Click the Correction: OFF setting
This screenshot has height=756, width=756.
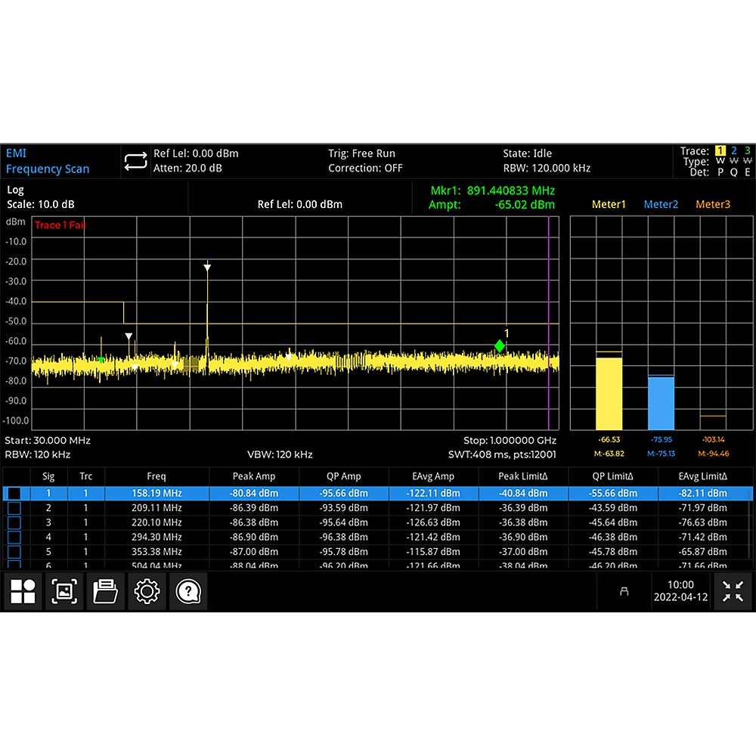pos(365,169)
